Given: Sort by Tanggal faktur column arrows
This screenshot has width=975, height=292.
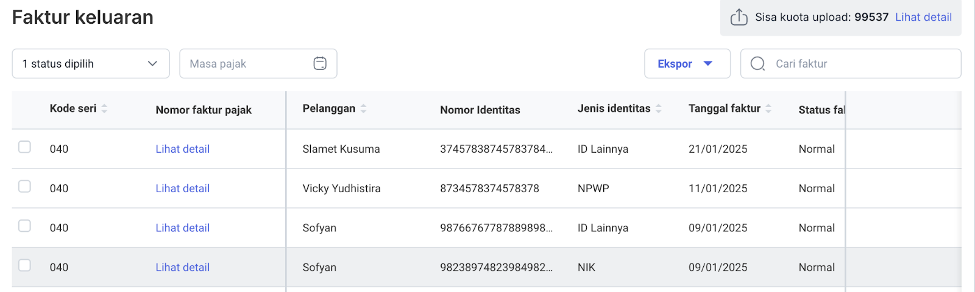Looking at the screenshot, I should tap(768, 108).
